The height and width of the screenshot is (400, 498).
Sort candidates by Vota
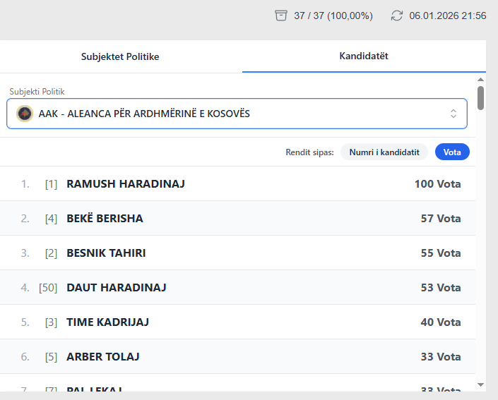coord(452,152)
